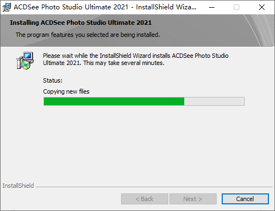This screenshot has height=211, width=275.
Task: Click the disabled Next button
Action: click(x=193, y=199)
